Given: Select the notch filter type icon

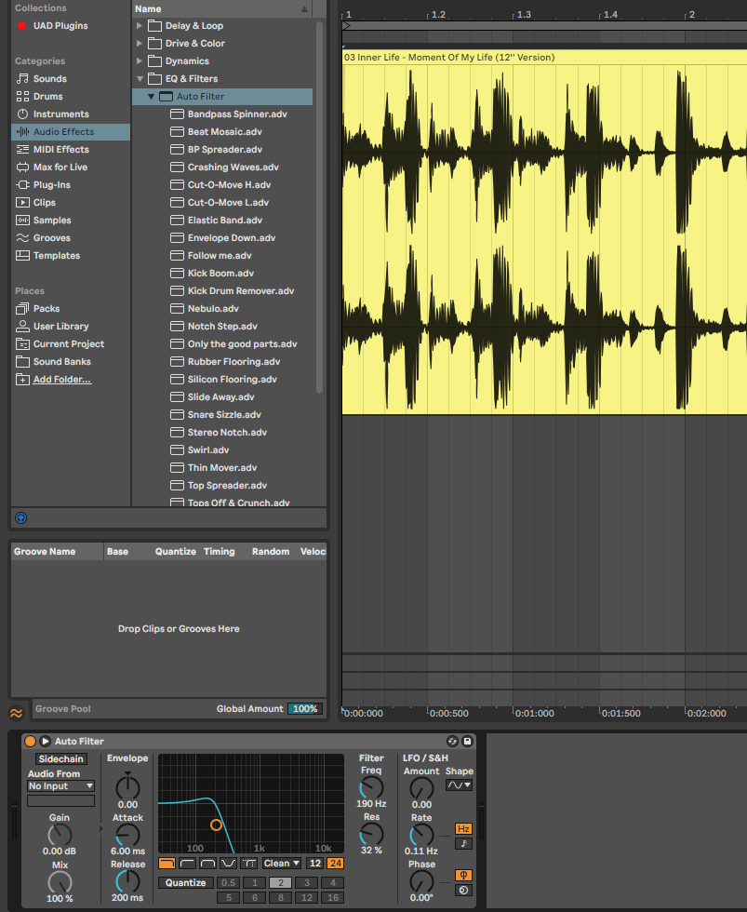Looking at the screenshot, I should [228, 864].
